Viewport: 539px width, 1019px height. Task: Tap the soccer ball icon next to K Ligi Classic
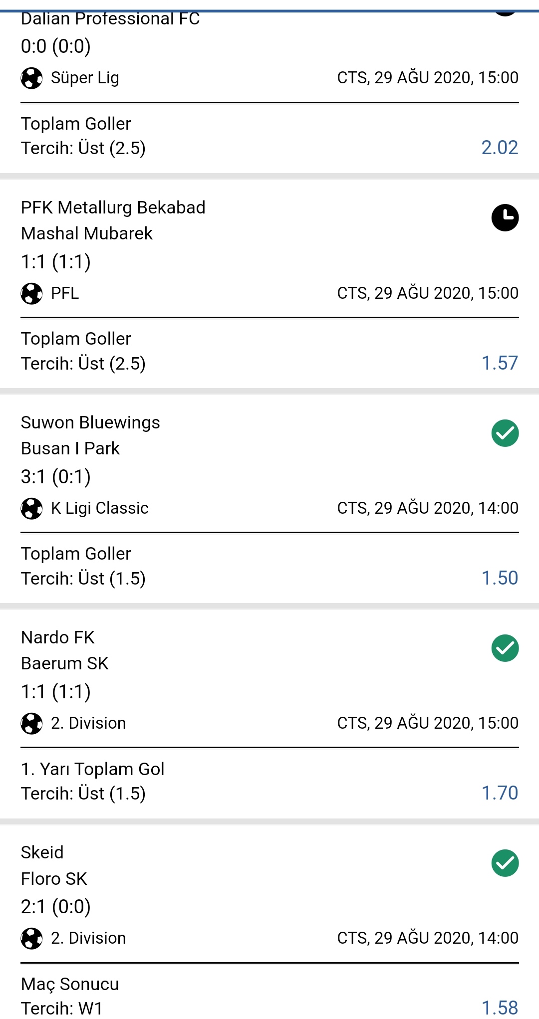tap(31, 509)
